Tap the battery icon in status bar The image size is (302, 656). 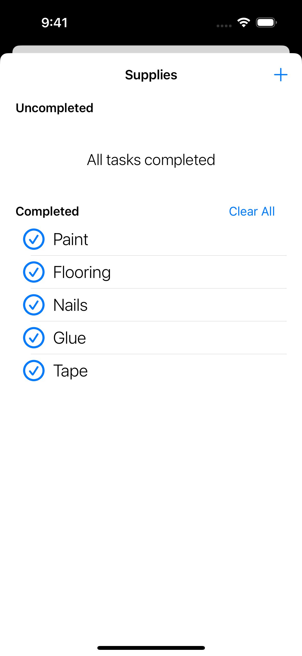(x=266, y=23)
